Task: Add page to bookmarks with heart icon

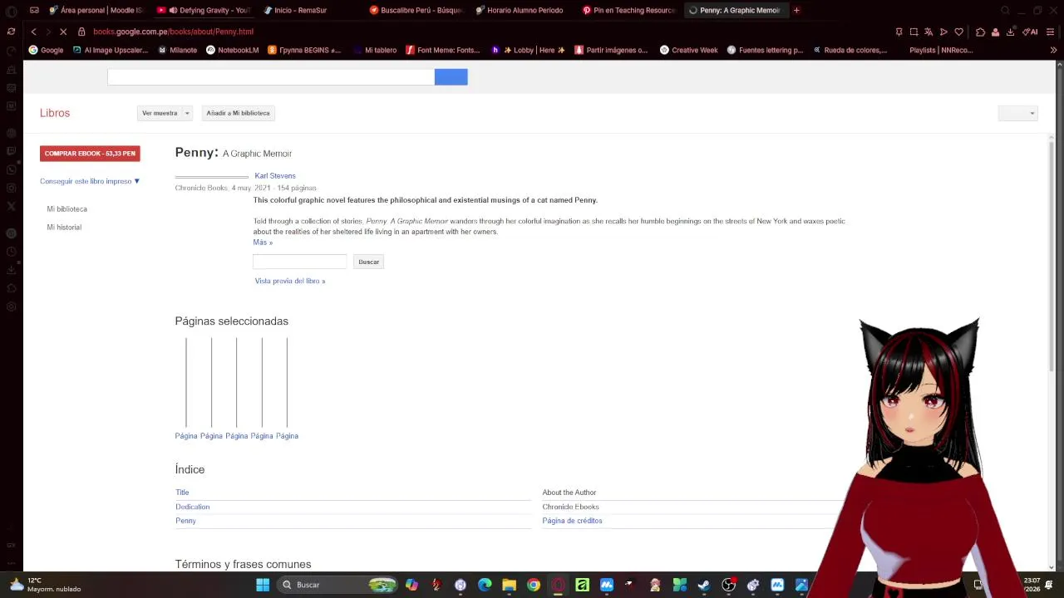Action: coord(958,32)
